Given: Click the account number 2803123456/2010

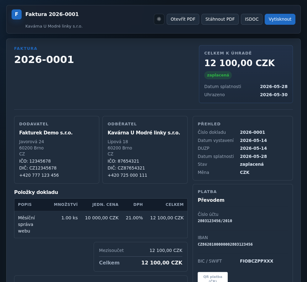Looking at the screenshot, I should click(215, 221).
